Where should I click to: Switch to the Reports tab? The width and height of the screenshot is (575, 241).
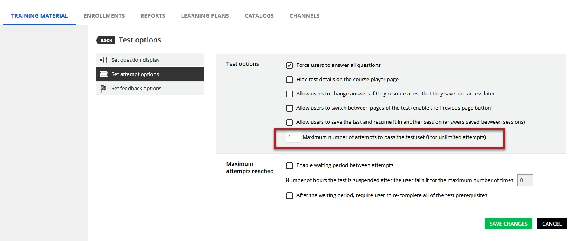(x=153, y=16)
